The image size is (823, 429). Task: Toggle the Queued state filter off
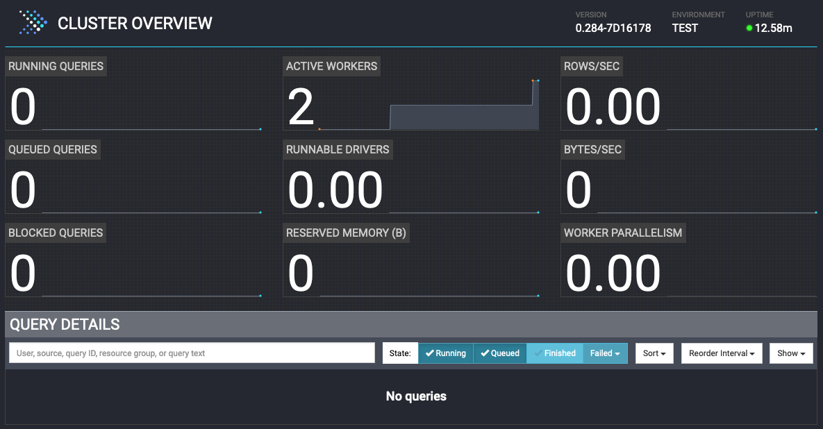(499, 353)
